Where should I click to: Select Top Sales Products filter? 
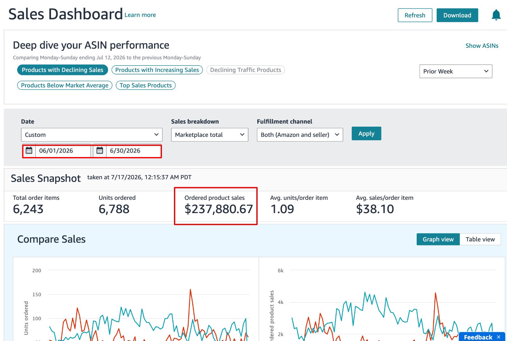click(145, 85)
